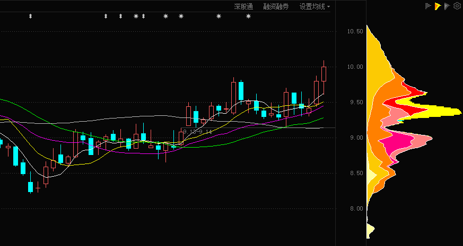The image size is (463, 246).
Task: Switch to the gray chip distribution mode icon
Action: pos(447,6)
